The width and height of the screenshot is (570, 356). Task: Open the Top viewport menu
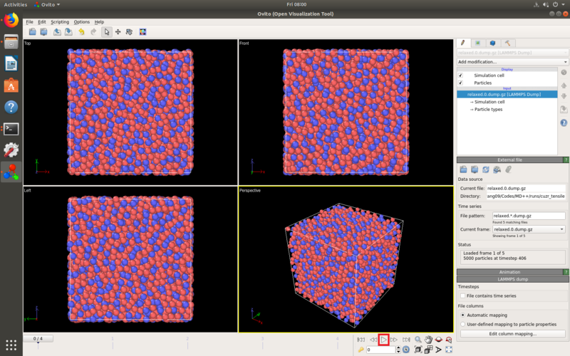click(27, 43)
